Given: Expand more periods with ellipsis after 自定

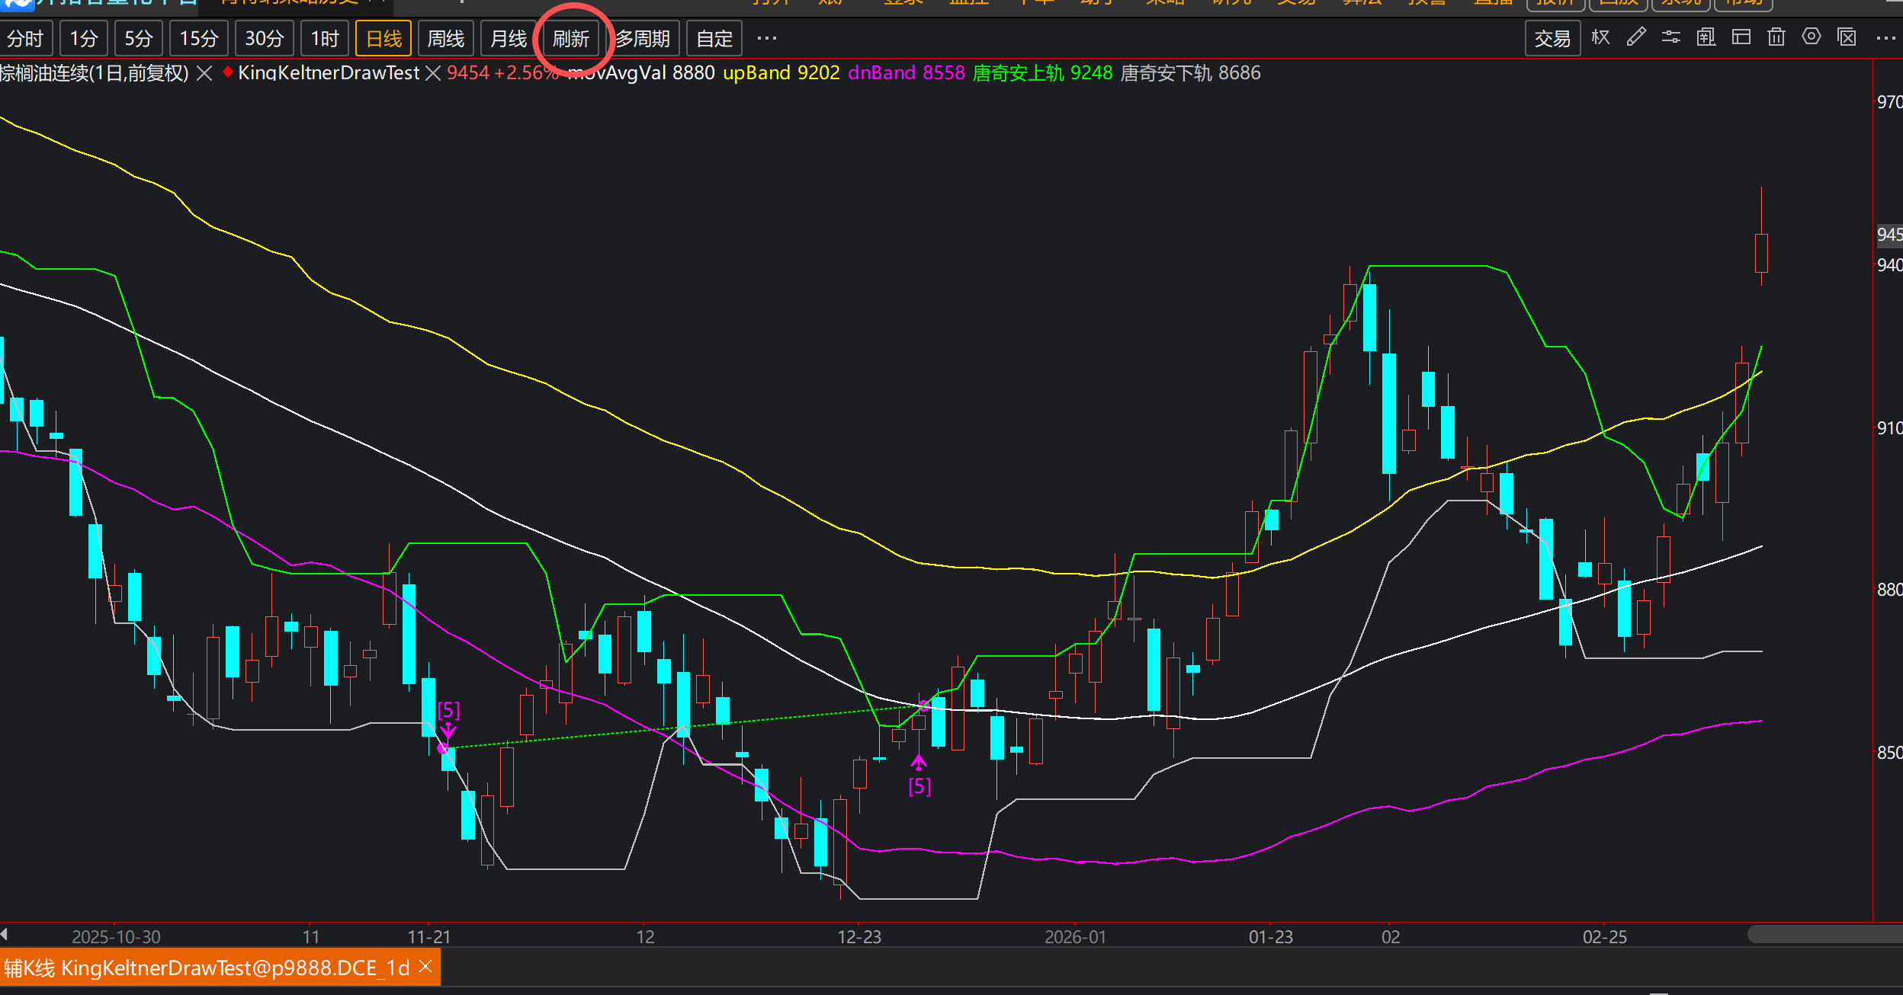Looking at the screenshot, I should (766, 39).
